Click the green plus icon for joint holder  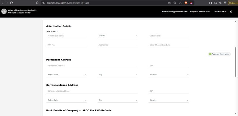pyautogui.click(x=210, y=54)
